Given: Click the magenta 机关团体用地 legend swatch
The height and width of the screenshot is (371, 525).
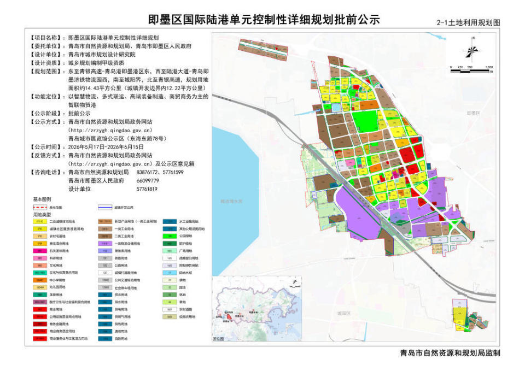Looking at the screenshot, I should coord(40,251).
